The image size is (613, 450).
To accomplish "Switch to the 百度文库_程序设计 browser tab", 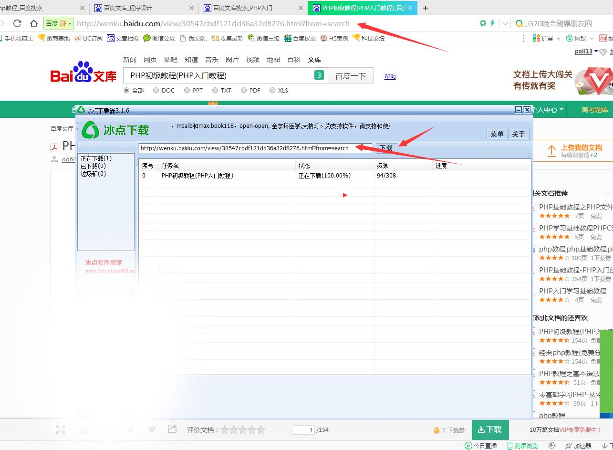I will click(141, 8).
